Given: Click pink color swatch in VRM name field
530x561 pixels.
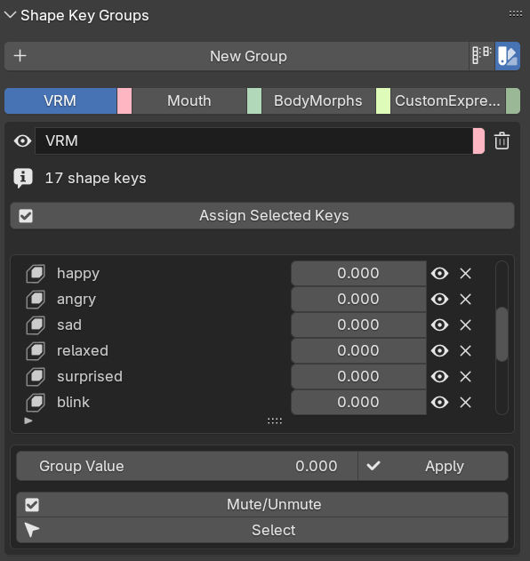Looking at the screenshot, I should pos(478,141).
